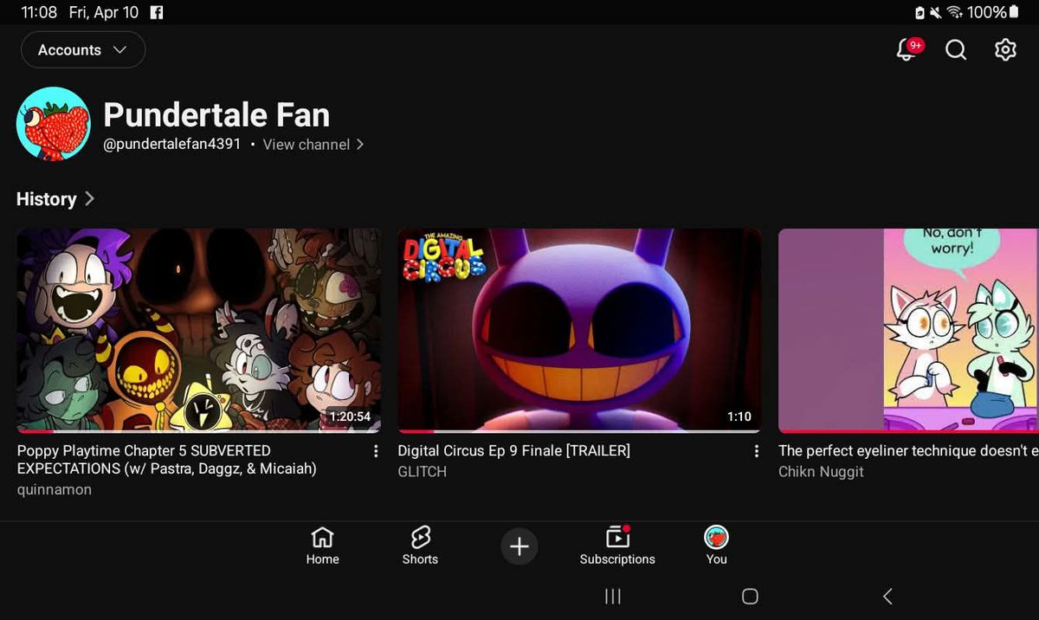Click the watch progress bar under Digital Circus
Viewport: 1039px width, 620px height.
tap(579, 431)
